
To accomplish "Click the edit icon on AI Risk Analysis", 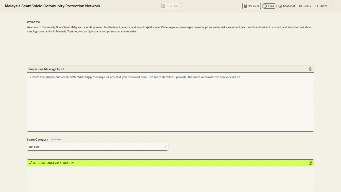I will click(x=310, y=163).
